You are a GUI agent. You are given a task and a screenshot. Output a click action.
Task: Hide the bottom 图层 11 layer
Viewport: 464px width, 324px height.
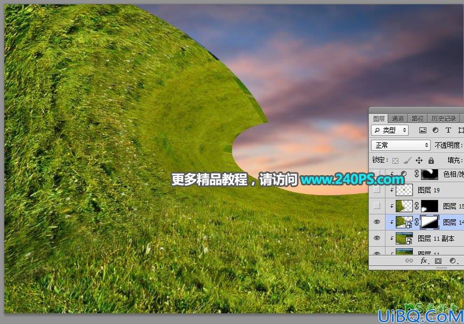point(377,254)
